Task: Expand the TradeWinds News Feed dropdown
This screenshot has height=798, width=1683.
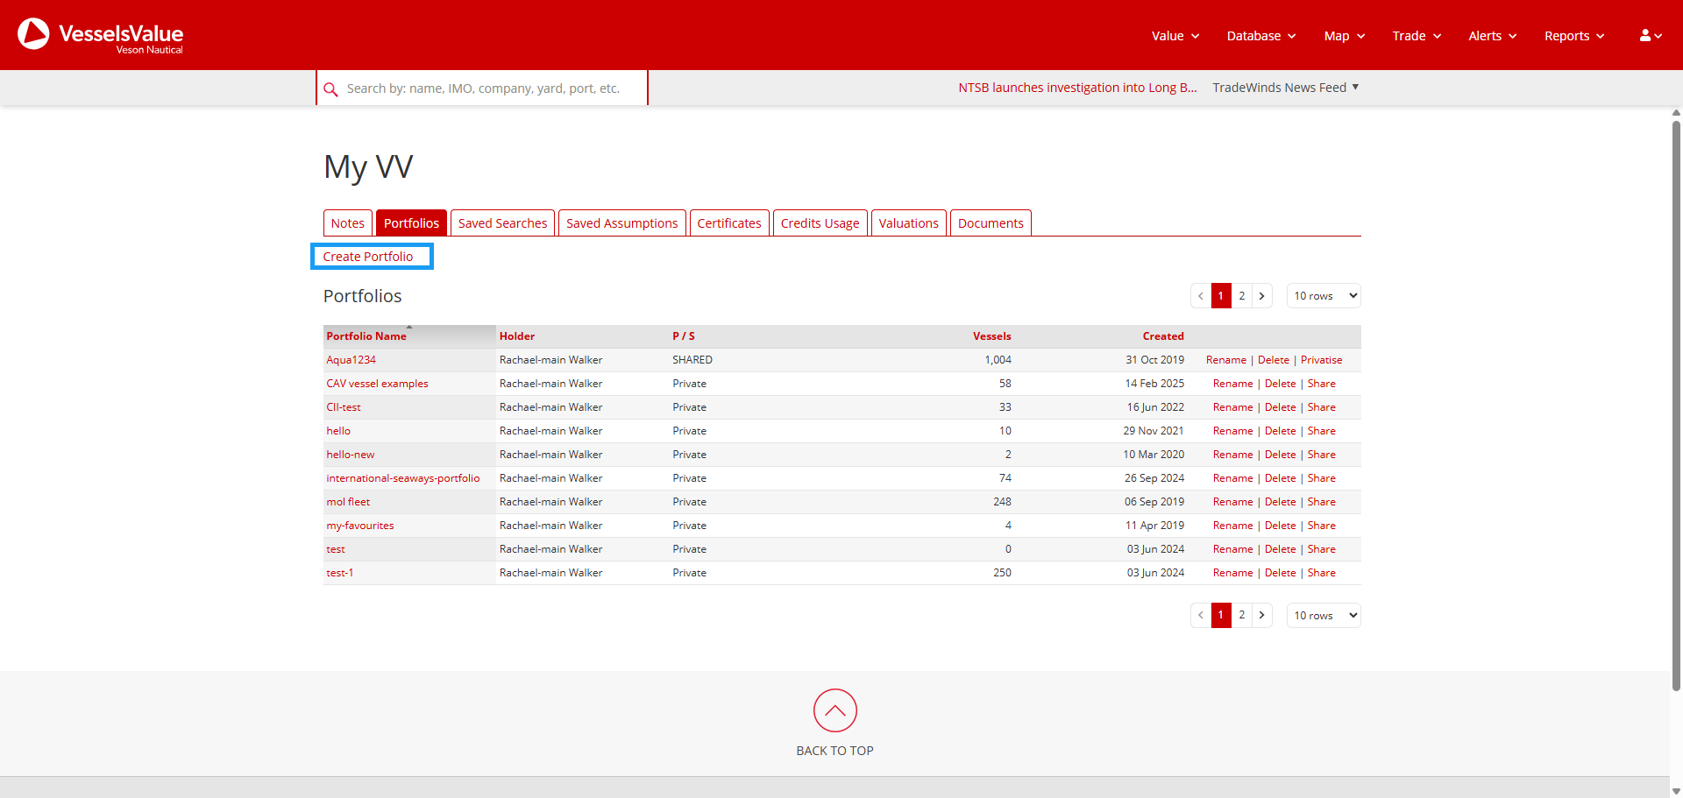Action: click(x=1285, y=88)
